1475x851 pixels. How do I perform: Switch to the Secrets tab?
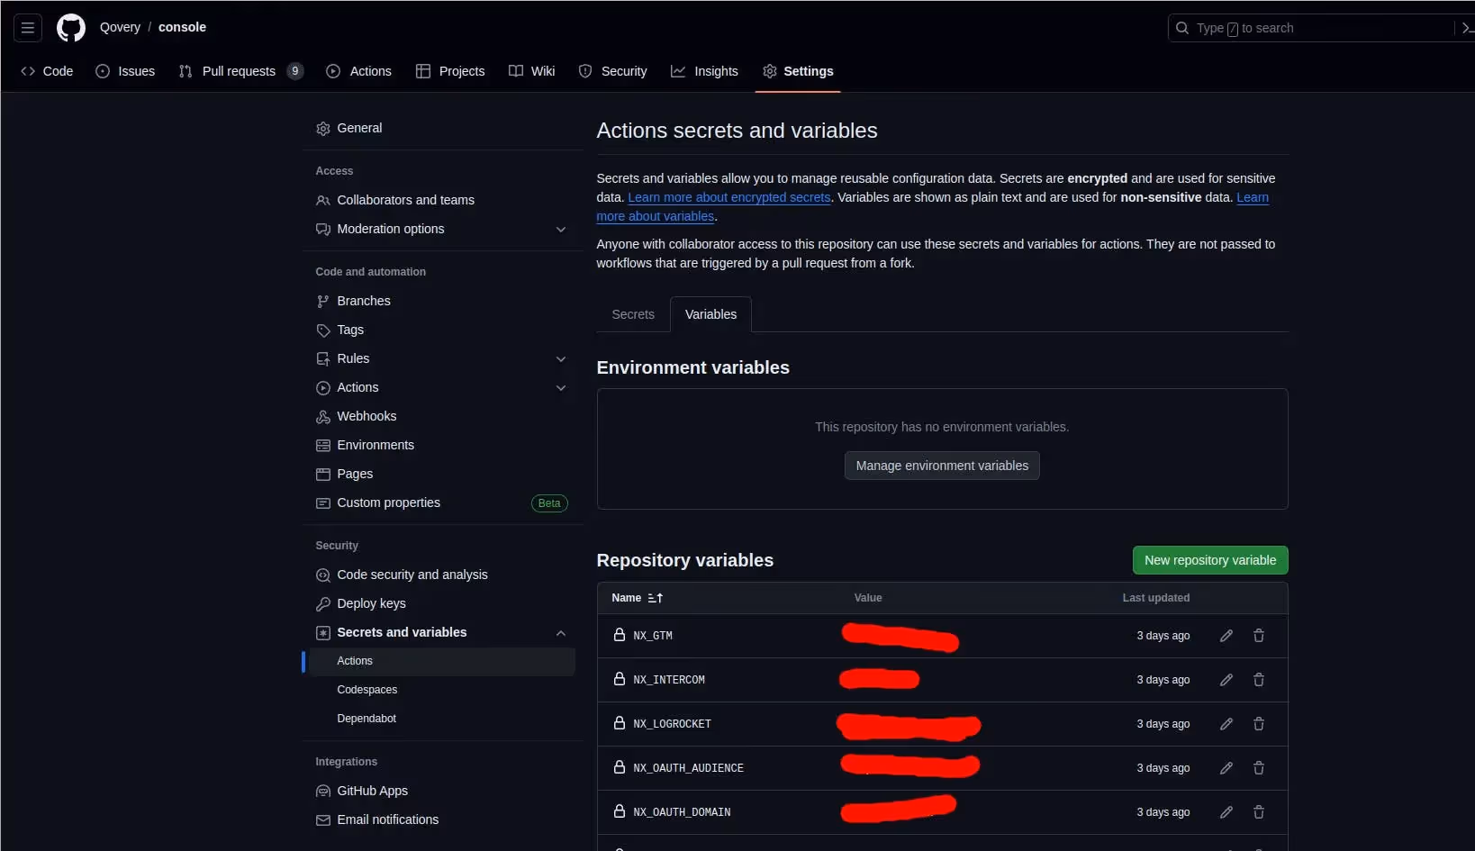pyautogui.click(x=633, y=314)
